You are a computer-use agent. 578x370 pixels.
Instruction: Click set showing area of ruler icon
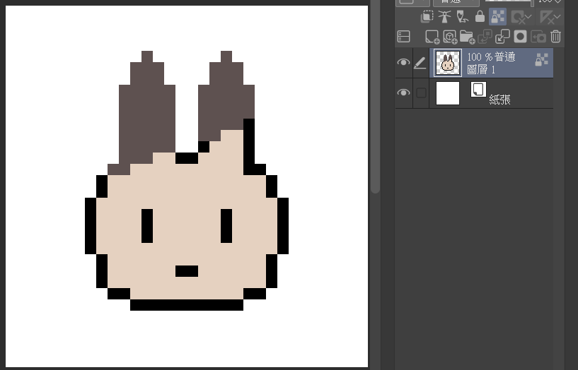coord(546,17)
